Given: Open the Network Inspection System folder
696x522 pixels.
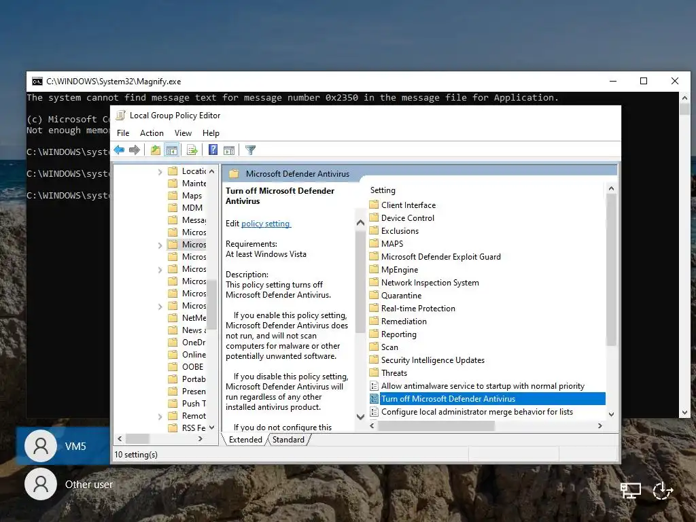Looking at the screenshot, I should [424, 282].
